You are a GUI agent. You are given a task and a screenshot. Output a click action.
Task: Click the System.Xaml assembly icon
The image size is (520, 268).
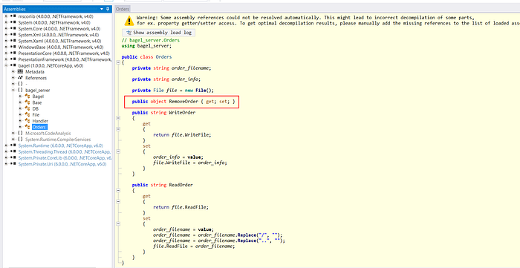(x=13, y=41)
